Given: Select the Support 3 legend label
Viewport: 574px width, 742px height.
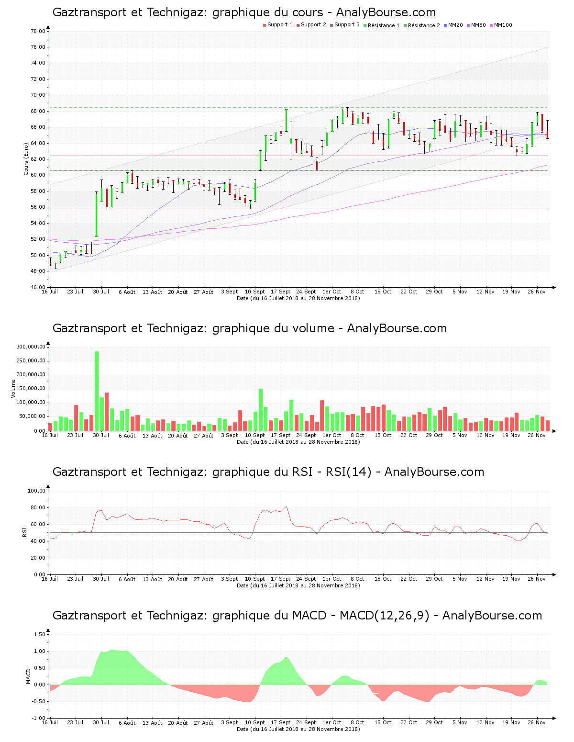Looking at the screenshot, I should (x=347, y=25).
